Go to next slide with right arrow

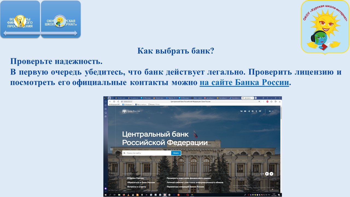tap(271, 174)
